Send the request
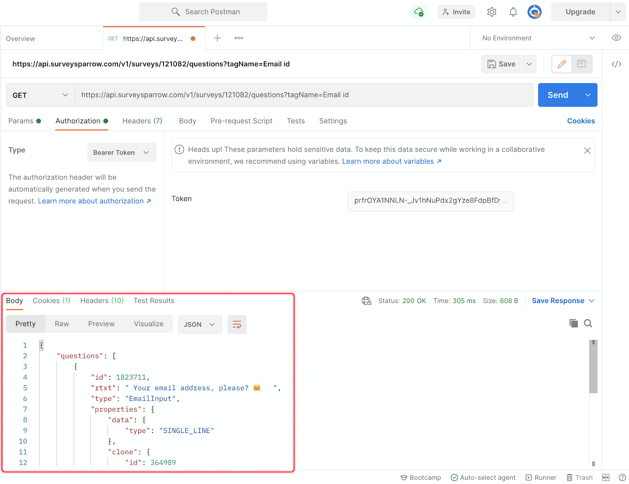 (558, 95)
